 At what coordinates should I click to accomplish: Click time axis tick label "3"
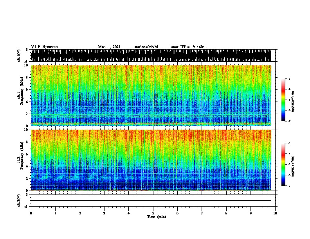[x=104, y=213]
